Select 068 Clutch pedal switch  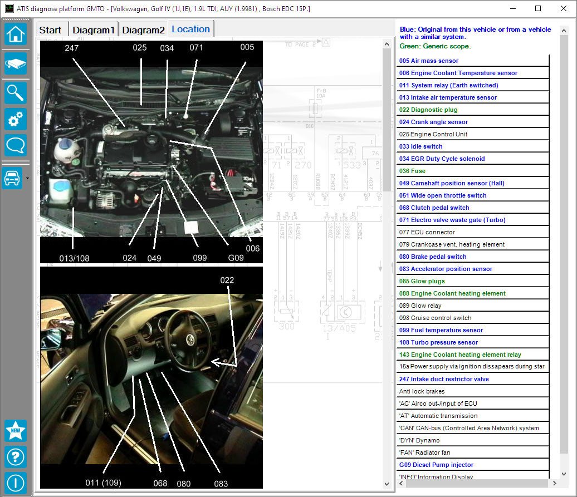tap(472, 208)
